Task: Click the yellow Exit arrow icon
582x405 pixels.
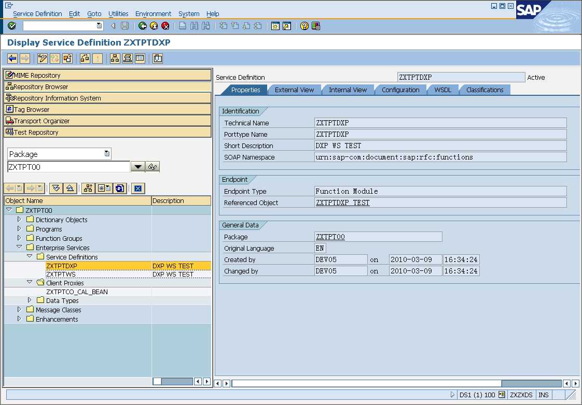Action: tap(154, 25)
